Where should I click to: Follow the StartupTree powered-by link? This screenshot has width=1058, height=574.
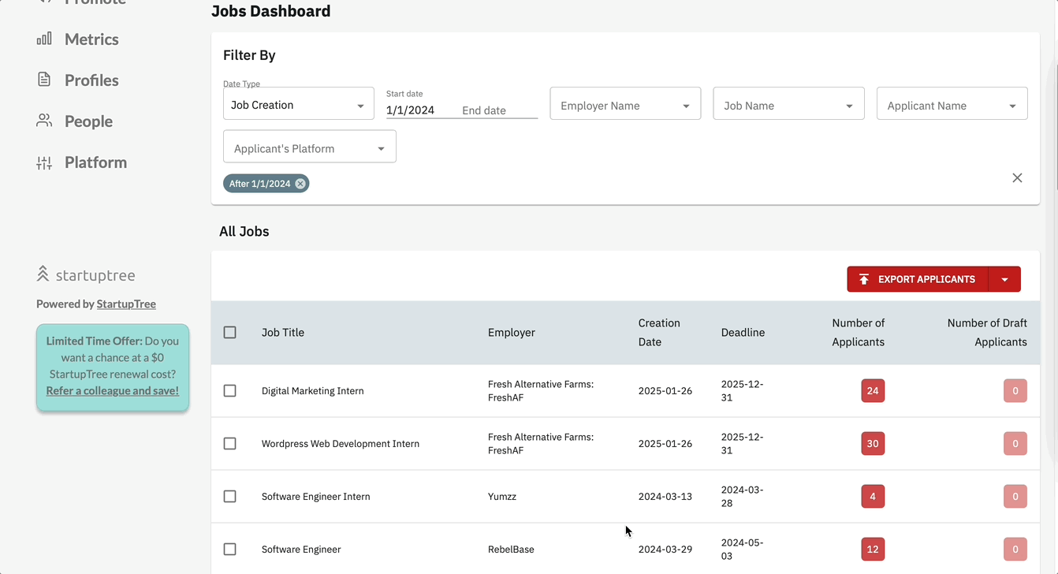[126, 304]
